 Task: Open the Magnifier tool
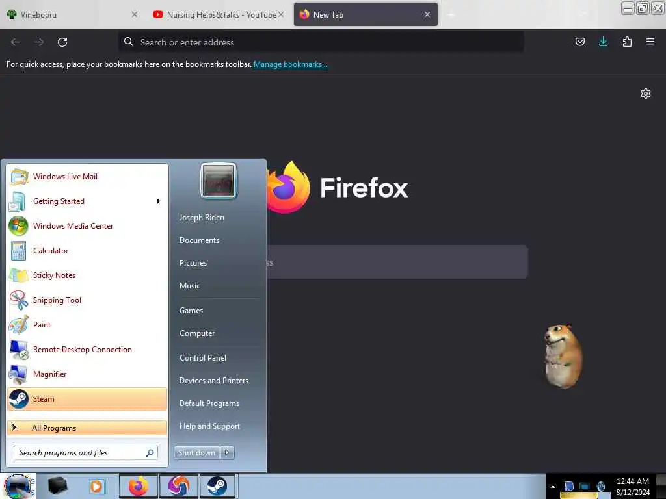pyautogui.click(x=87, y=374)
